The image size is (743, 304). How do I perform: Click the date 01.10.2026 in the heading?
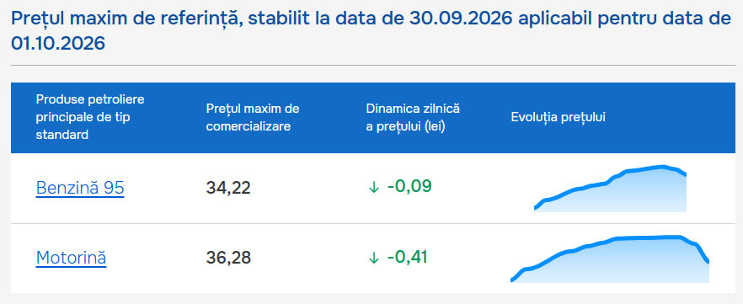pos(58,44)
